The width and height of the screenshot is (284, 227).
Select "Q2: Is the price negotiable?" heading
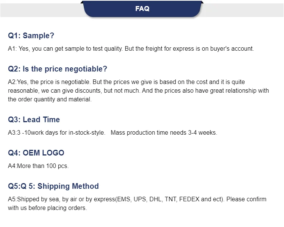58,69
